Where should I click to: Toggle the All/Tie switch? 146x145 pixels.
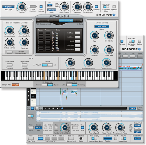tap(31, 116)
